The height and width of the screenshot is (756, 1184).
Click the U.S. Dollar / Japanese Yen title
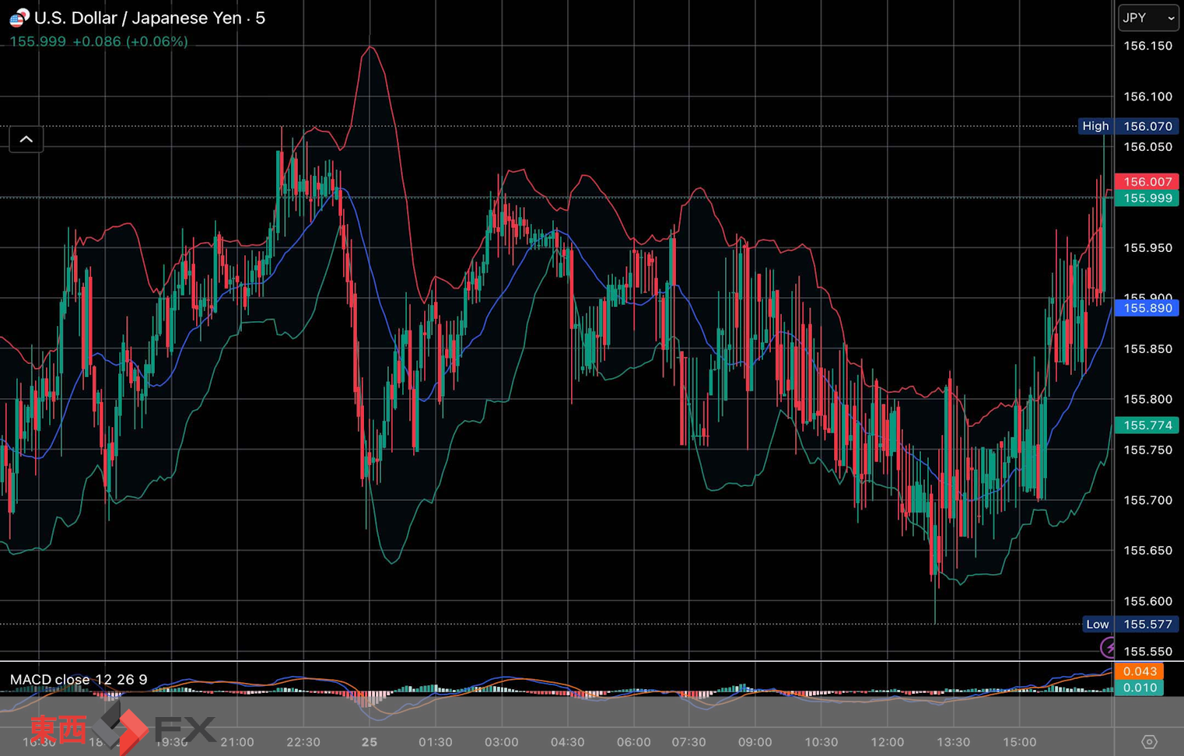click(149, 18)
